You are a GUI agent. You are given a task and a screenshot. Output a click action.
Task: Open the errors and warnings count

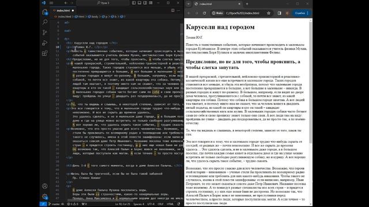(73, 204)
